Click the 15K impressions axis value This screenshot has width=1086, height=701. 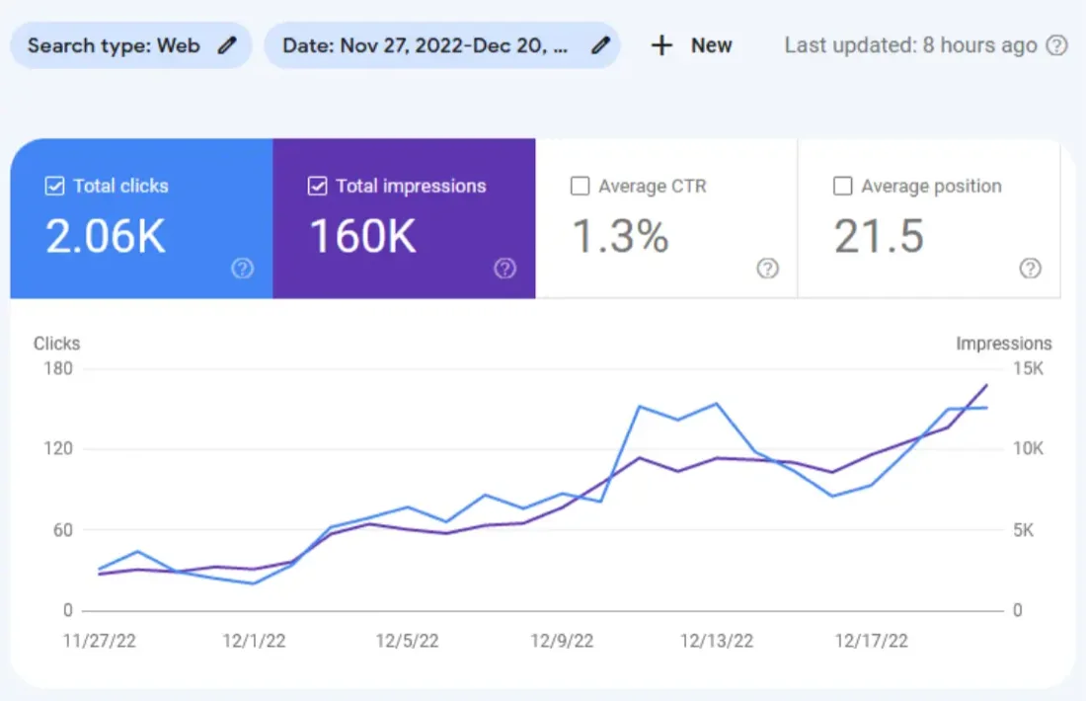[1029, 368]
